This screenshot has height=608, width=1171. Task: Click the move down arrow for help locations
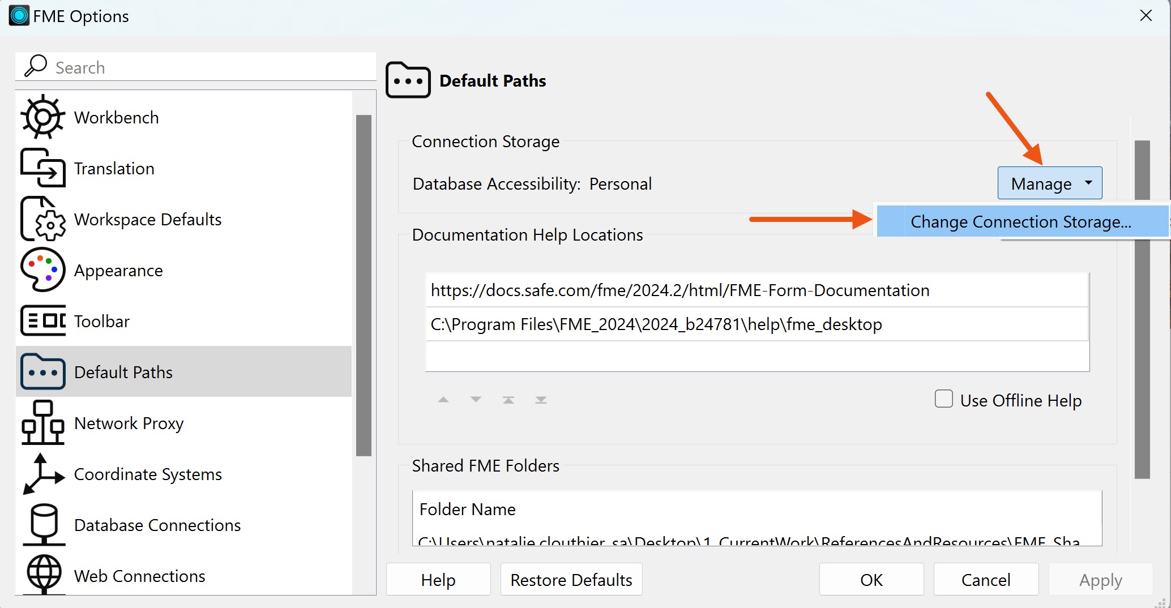click(x=476, y=400)
